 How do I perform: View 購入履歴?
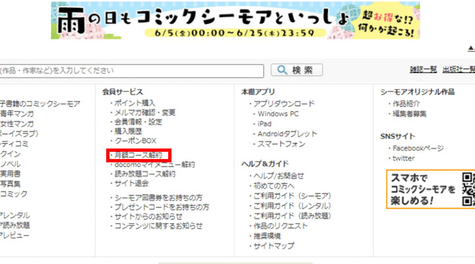coord(130,131)
